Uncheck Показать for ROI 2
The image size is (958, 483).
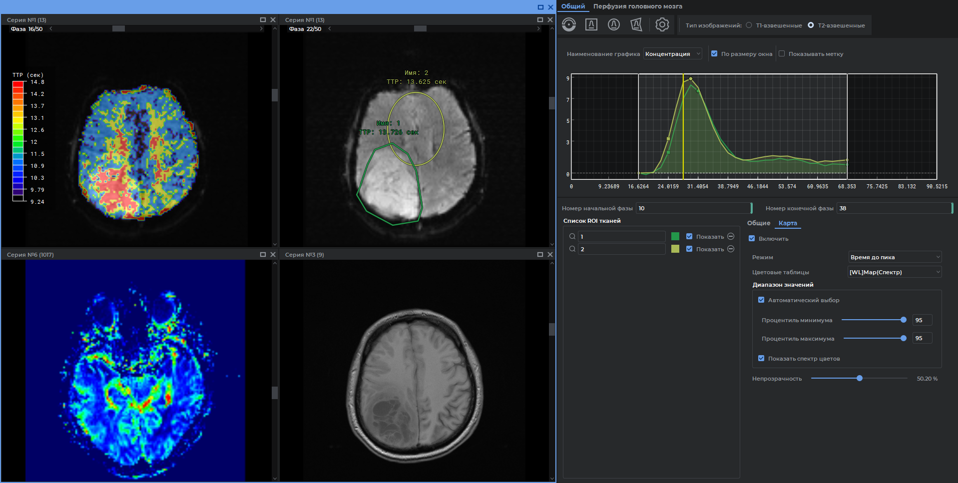coord(689,249)
